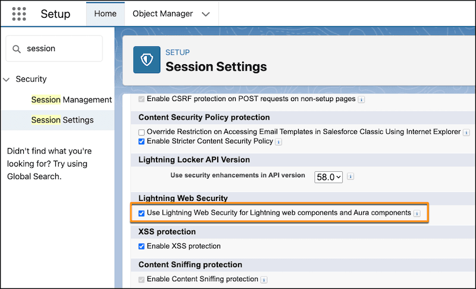Switch to the Home tab
The width and height of the screenshot is (476, 289).
[105, 14]
